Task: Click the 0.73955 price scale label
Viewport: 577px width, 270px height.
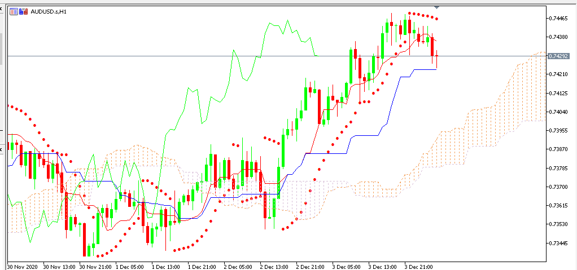Action: tap(558, 130)
